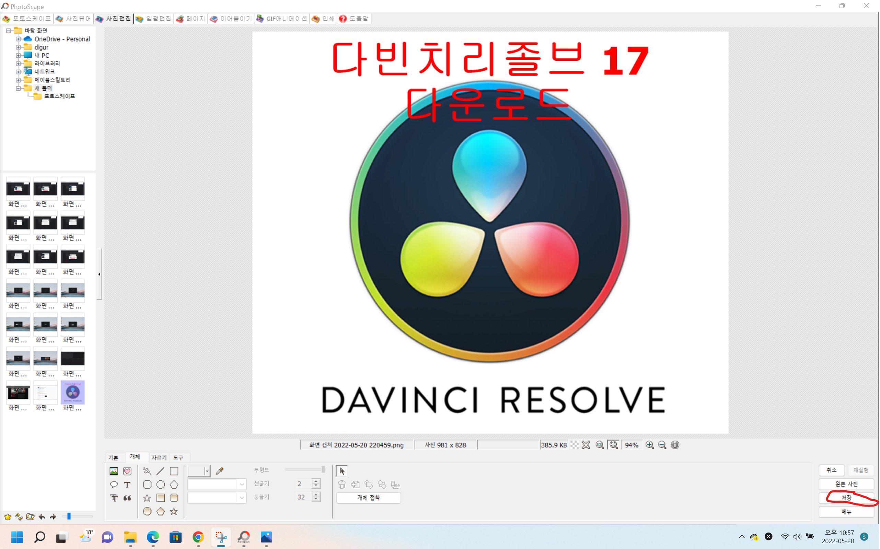880x549 pixels.
Task: Open the 도움말 help tab
Action: point(354,19)
